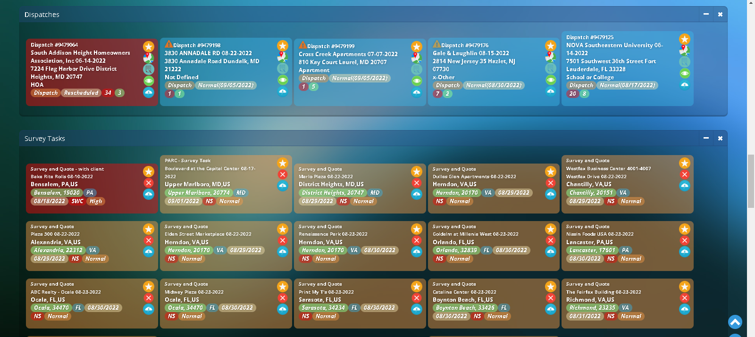This screenshot has height=337, width=755.
Task: Close the Dispatches panel
Action: (720, 14)
